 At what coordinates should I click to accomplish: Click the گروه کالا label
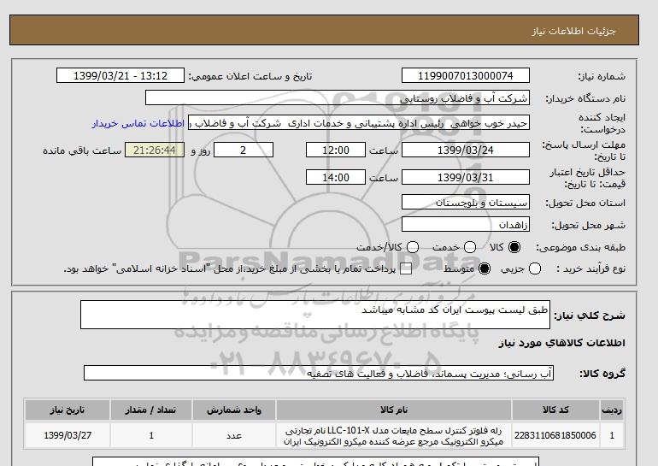602,373
